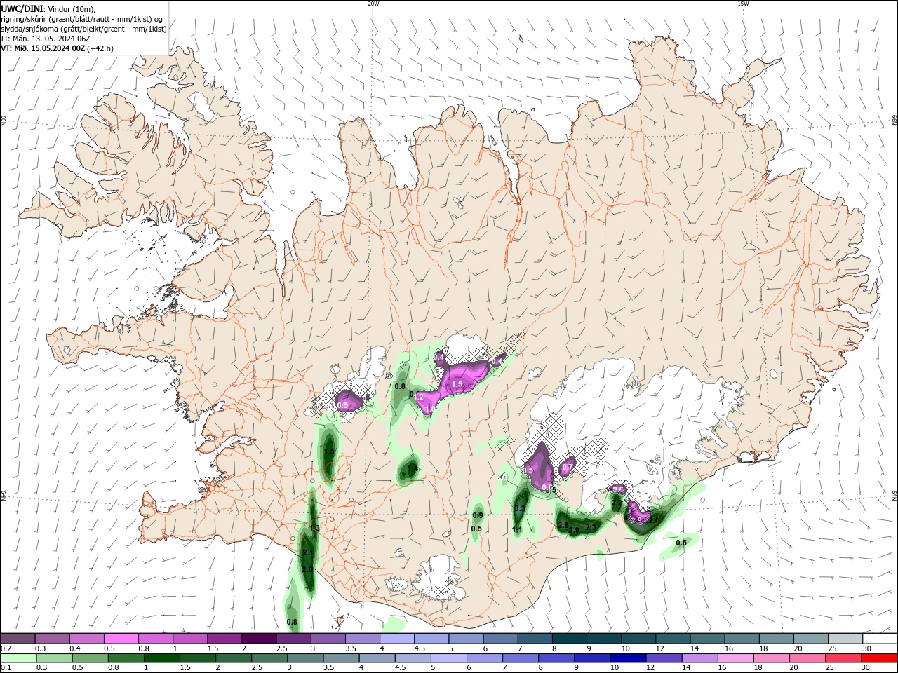Click the pale grey 25–30 snow legend swatch
This screenshot has width=898, height=673.
pos(845,638)
